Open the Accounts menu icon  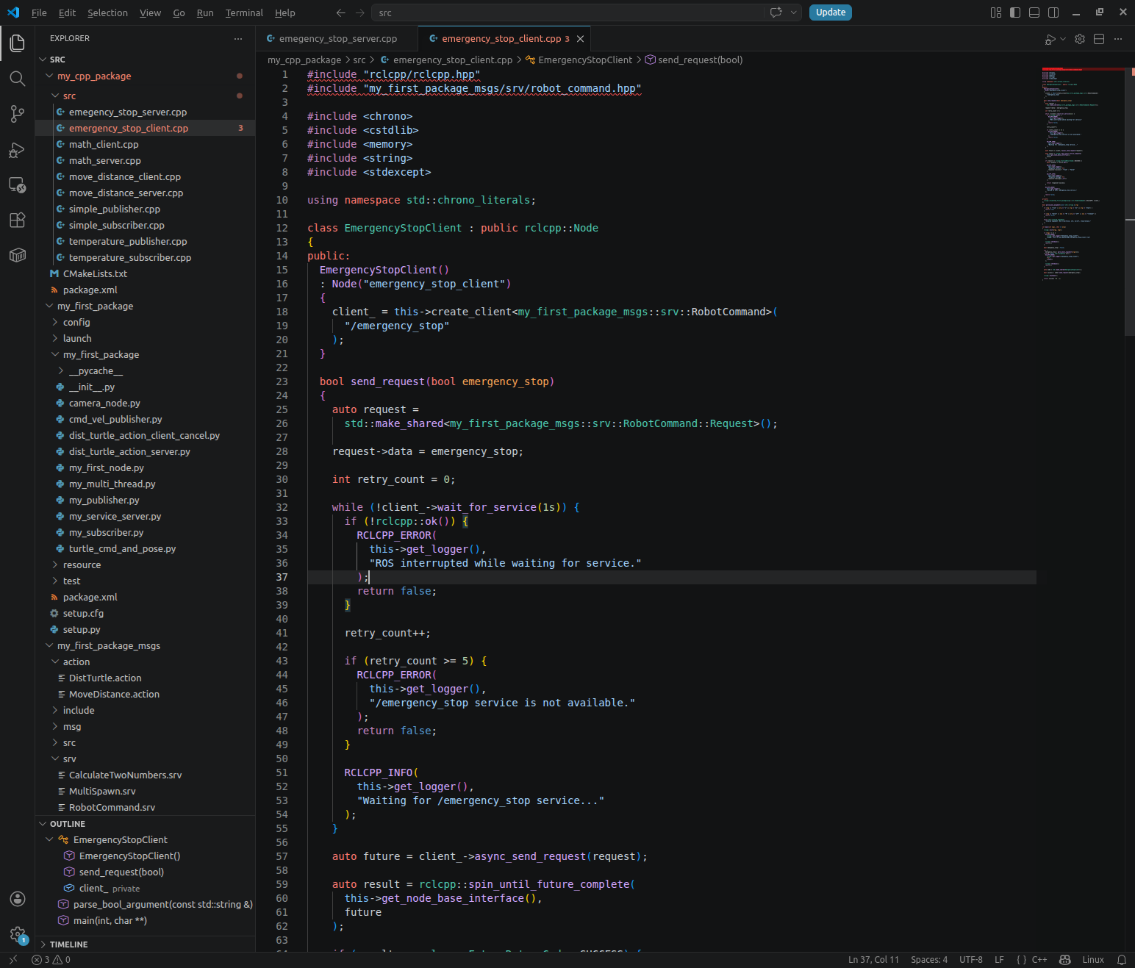[x=17, y=899]
